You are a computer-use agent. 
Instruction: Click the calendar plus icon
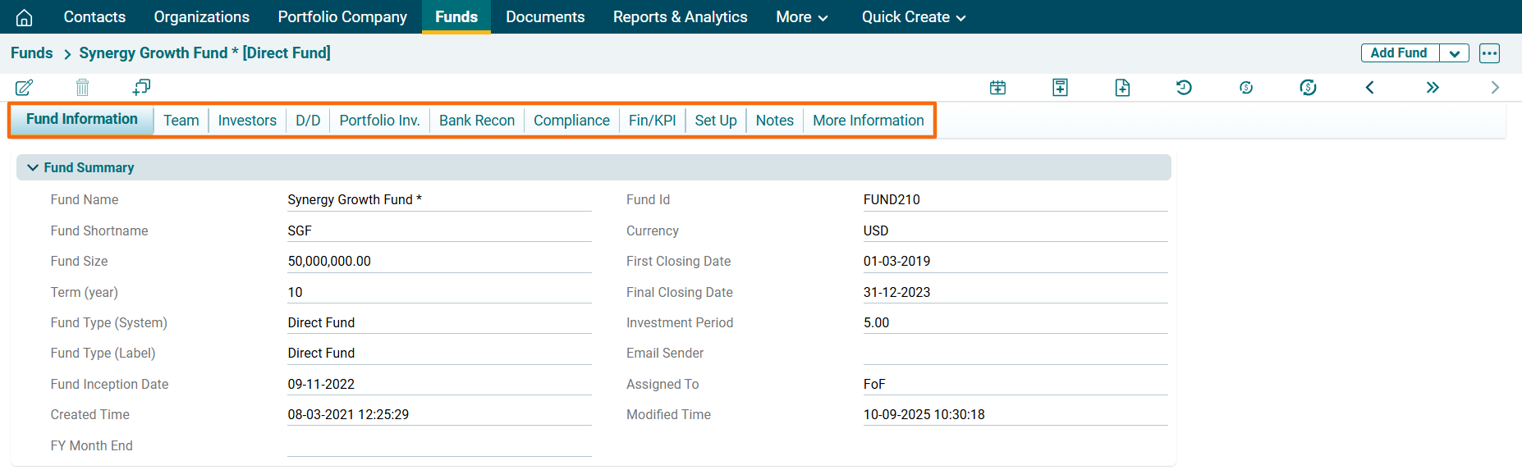(x=997, y=88)
